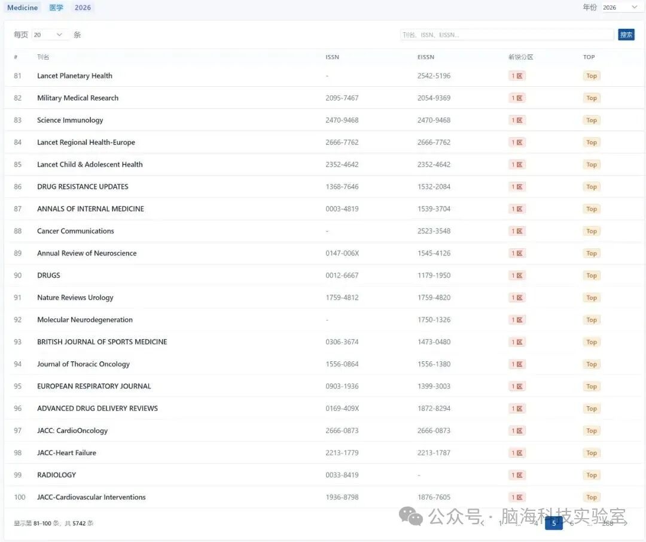Click current page 5 in pagination

click(554, 523)
